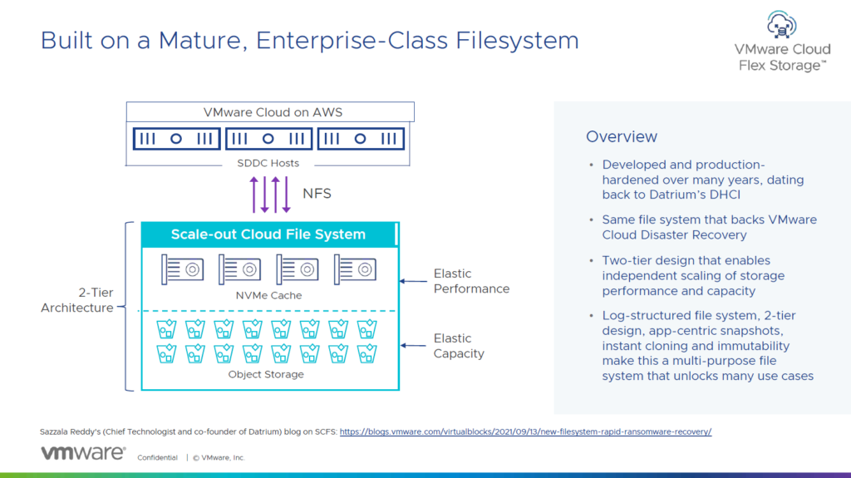The height and width of the screenshot is (478, 851).
Task: Click the Sazzala Reddy footnote text
Action: coord(189,431)
